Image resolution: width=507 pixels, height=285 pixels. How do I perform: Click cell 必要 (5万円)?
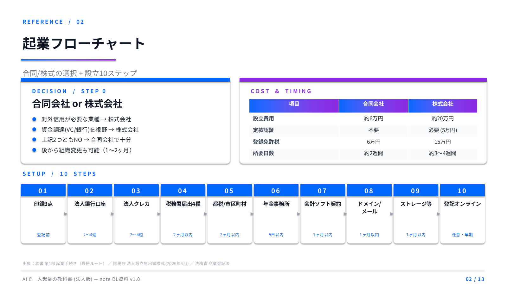[443, 130]
